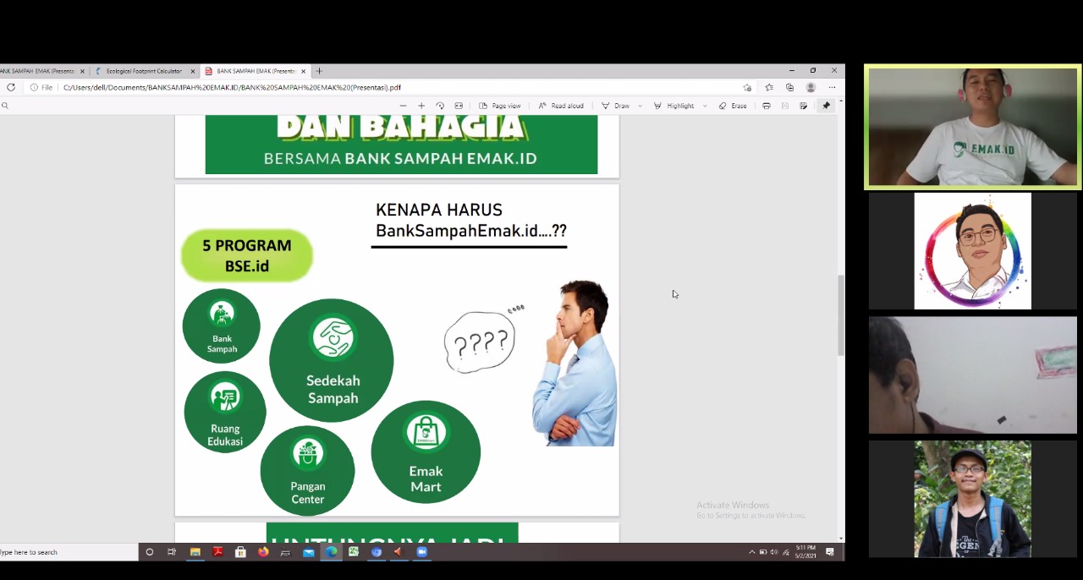Viewport: 1083px width, 580px height.
Task: Click the browser refresh button
Action: [x=11, y=87]
